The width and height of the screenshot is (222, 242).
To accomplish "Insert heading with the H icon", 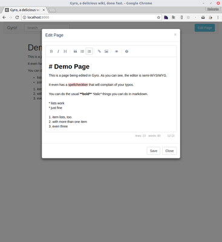I will [65, 51].
